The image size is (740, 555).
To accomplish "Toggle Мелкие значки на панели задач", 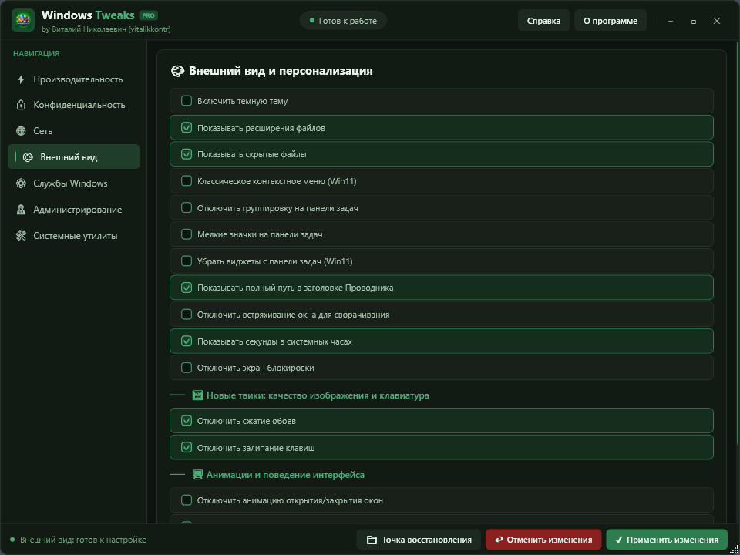I will [187, 234].
